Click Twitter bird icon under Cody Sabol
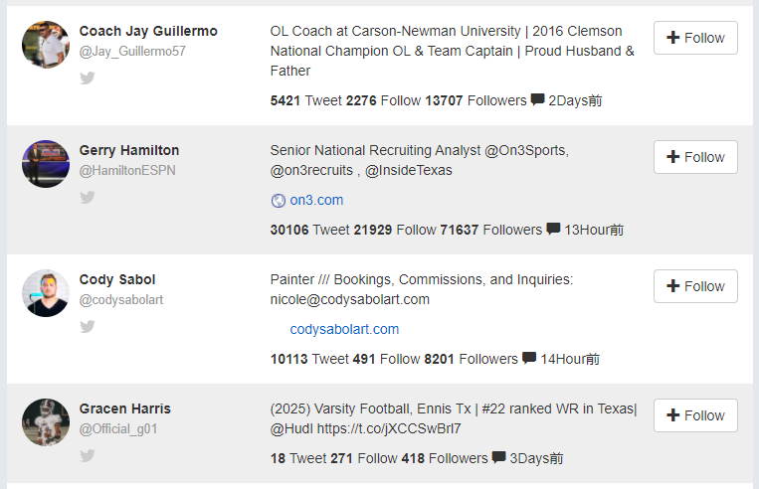Viewport: 759px width, 489px height. pos(88,327)
